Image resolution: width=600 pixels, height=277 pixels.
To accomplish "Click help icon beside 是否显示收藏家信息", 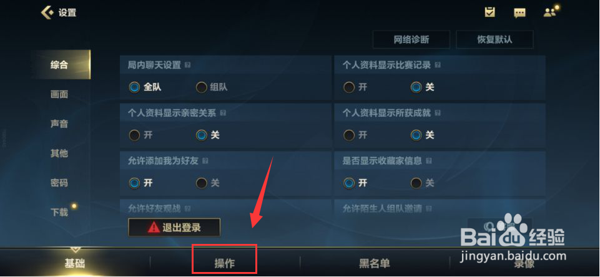I will pos(429,161).
